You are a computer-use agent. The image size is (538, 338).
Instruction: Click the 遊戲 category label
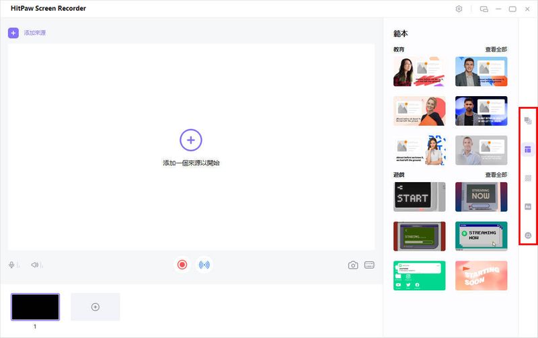(x=399, y=175)
